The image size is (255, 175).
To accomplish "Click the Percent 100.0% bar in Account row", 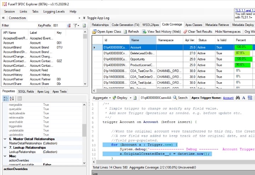I will [243, 47].
